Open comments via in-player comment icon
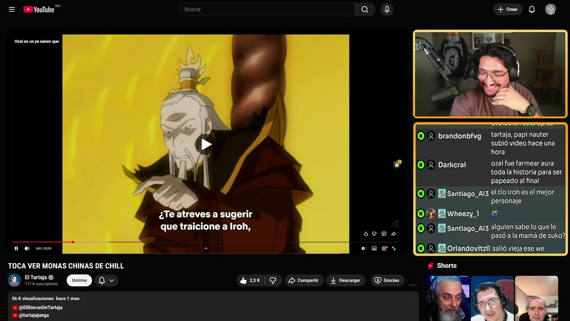Viewport: 570px width, 321px height. pos(384,234)
